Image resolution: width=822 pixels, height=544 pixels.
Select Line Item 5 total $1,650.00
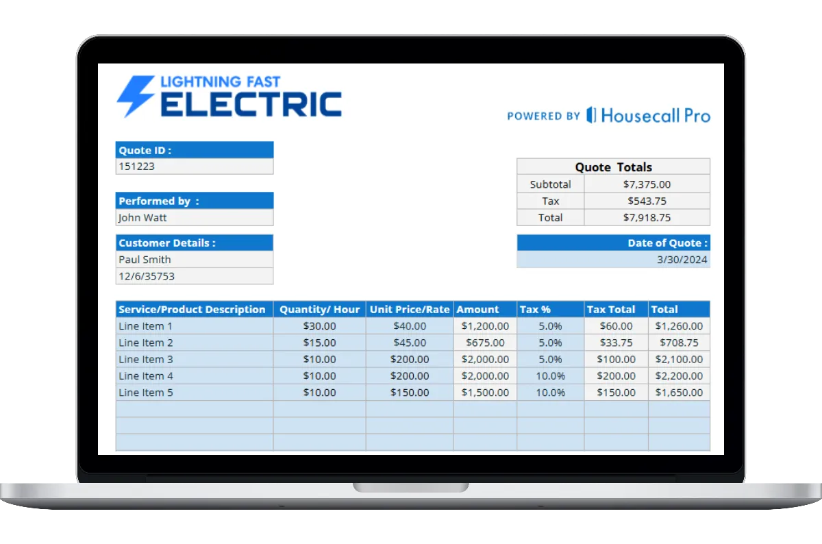click(x=679, y=393)
